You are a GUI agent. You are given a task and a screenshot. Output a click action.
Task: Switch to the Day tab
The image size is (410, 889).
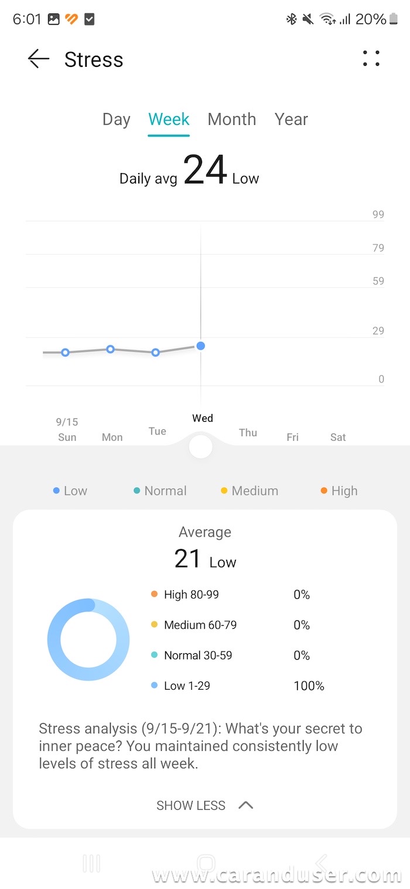(x=116, y=120)
